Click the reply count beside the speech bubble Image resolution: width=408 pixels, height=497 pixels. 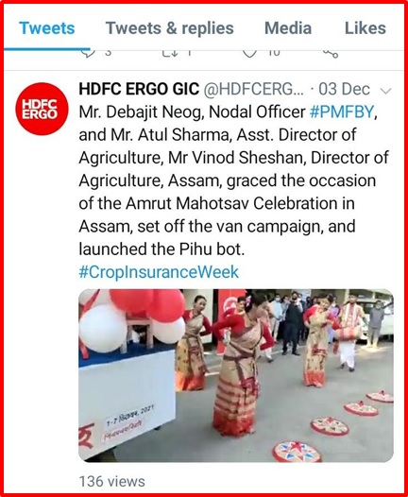pos(108,53)
